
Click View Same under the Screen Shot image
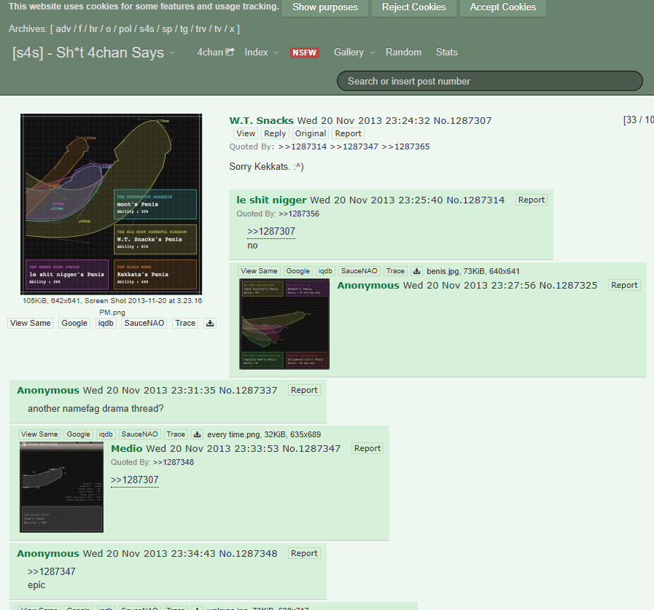(31, 323)
